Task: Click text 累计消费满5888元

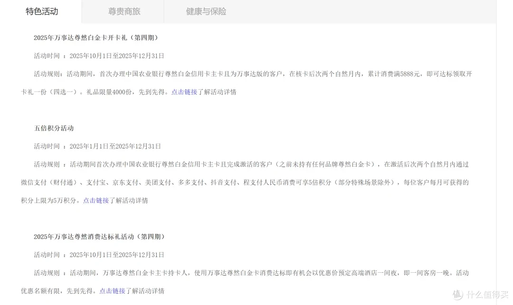Action: point(394,74)
